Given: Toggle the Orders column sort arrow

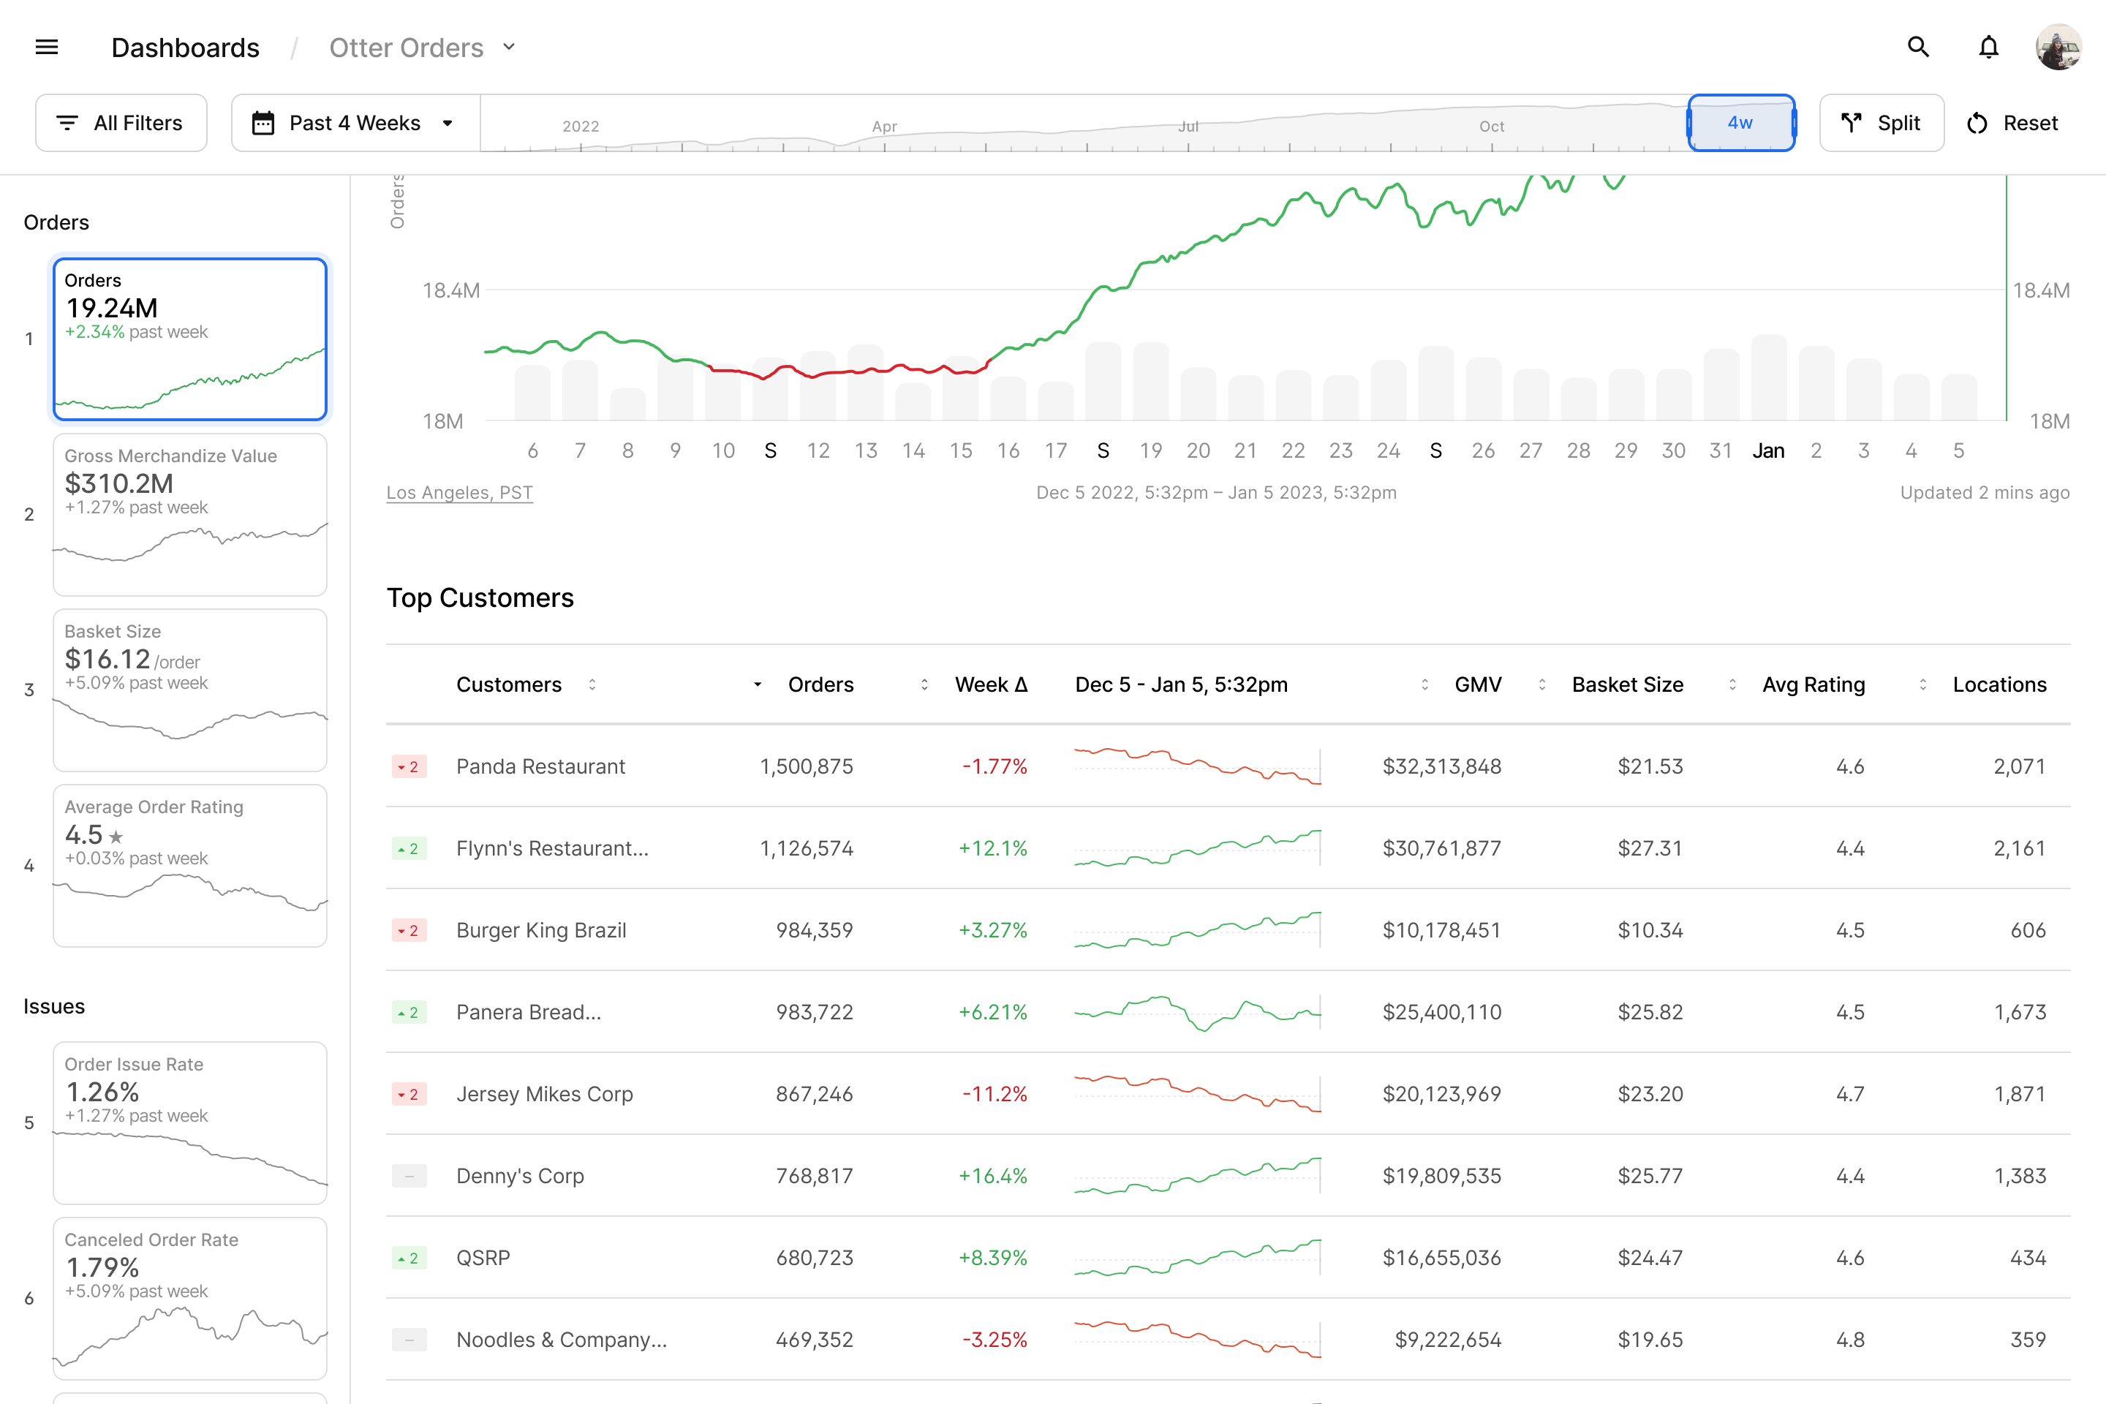Looking at the screenshot, I should pos(758,685).
